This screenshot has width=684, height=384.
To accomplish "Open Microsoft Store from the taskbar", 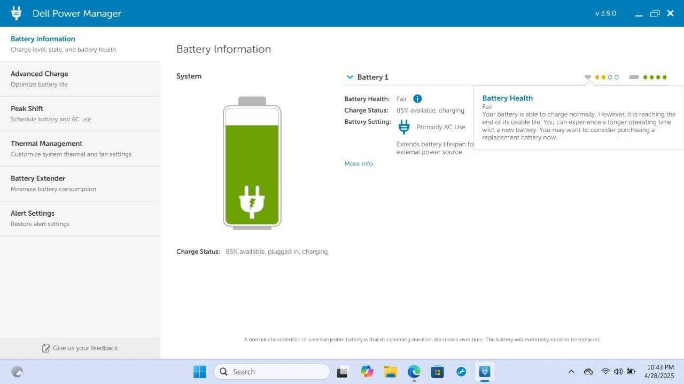I will click(x=438, y=372).
